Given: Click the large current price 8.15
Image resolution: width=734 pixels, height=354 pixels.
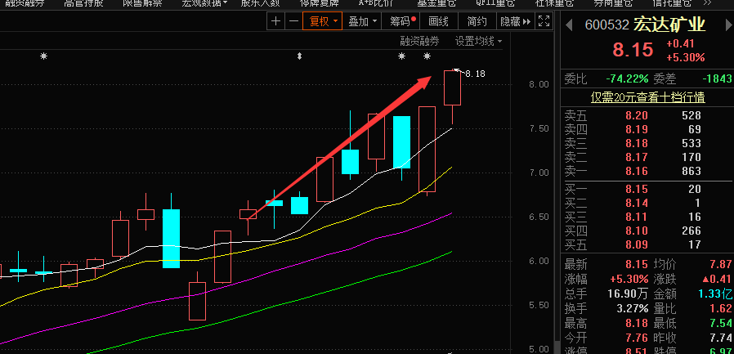Looking at the screenshot, I should pos(633,50).
